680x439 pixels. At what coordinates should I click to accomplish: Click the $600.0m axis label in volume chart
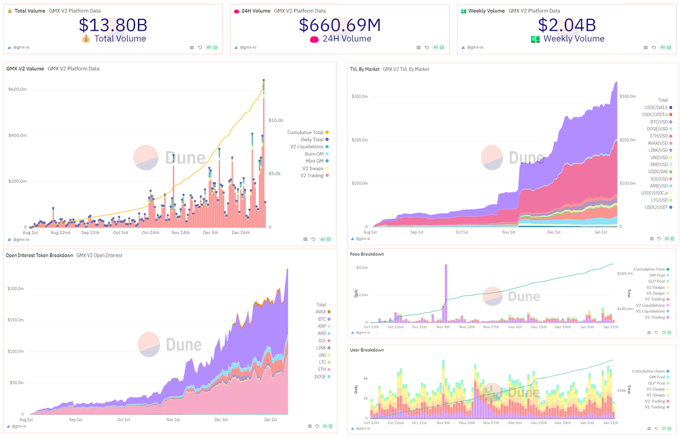point(17,89)
